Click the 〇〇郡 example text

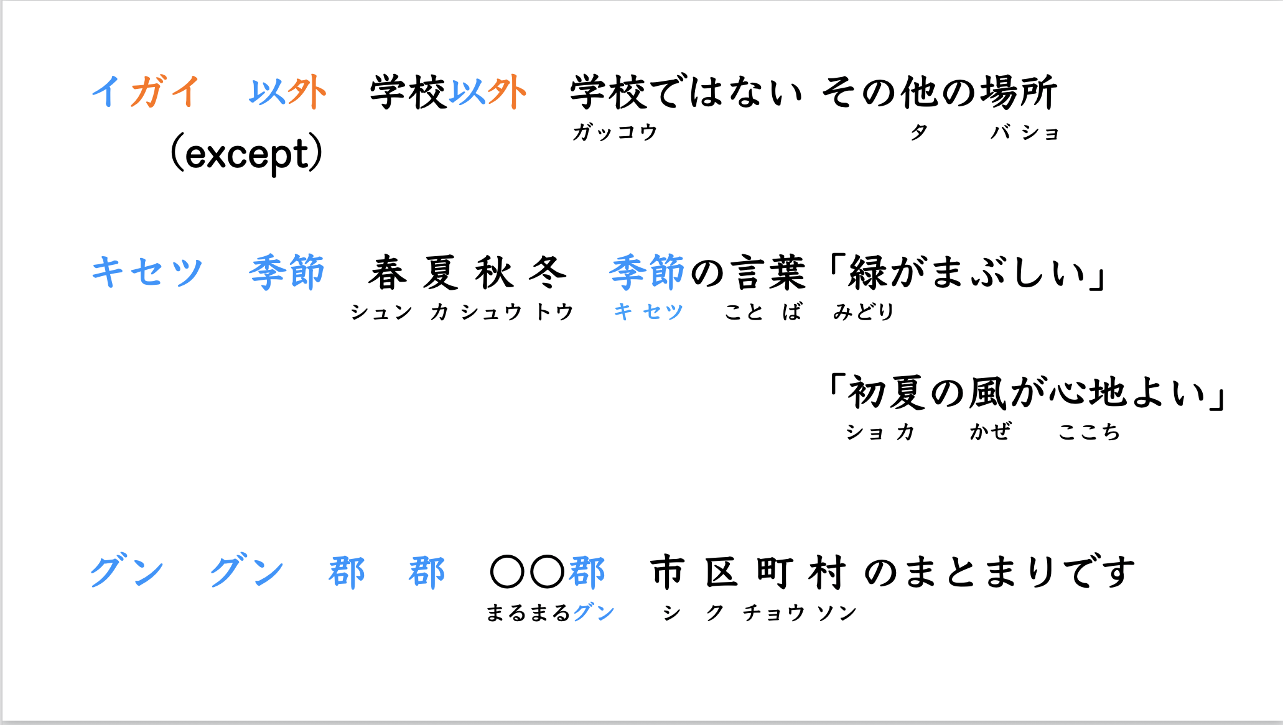548,571
